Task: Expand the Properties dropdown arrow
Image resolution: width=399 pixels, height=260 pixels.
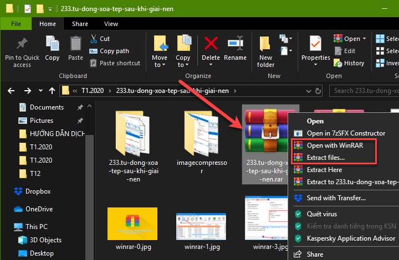Action: pyautogui.click(x=315, y=65)
